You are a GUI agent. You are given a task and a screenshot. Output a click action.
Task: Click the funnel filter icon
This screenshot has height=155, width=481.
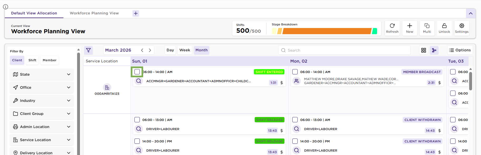tap(88, 50)
